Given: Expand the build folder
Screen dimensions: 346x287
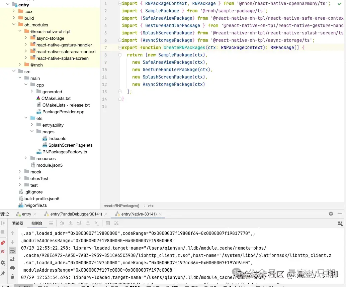Looking at the screenshot, I should [x=14, y=17].
